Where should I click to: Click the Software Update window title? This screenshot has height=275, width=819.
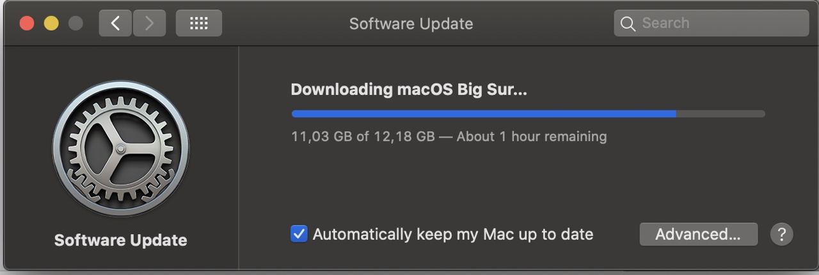click(411, 24)
